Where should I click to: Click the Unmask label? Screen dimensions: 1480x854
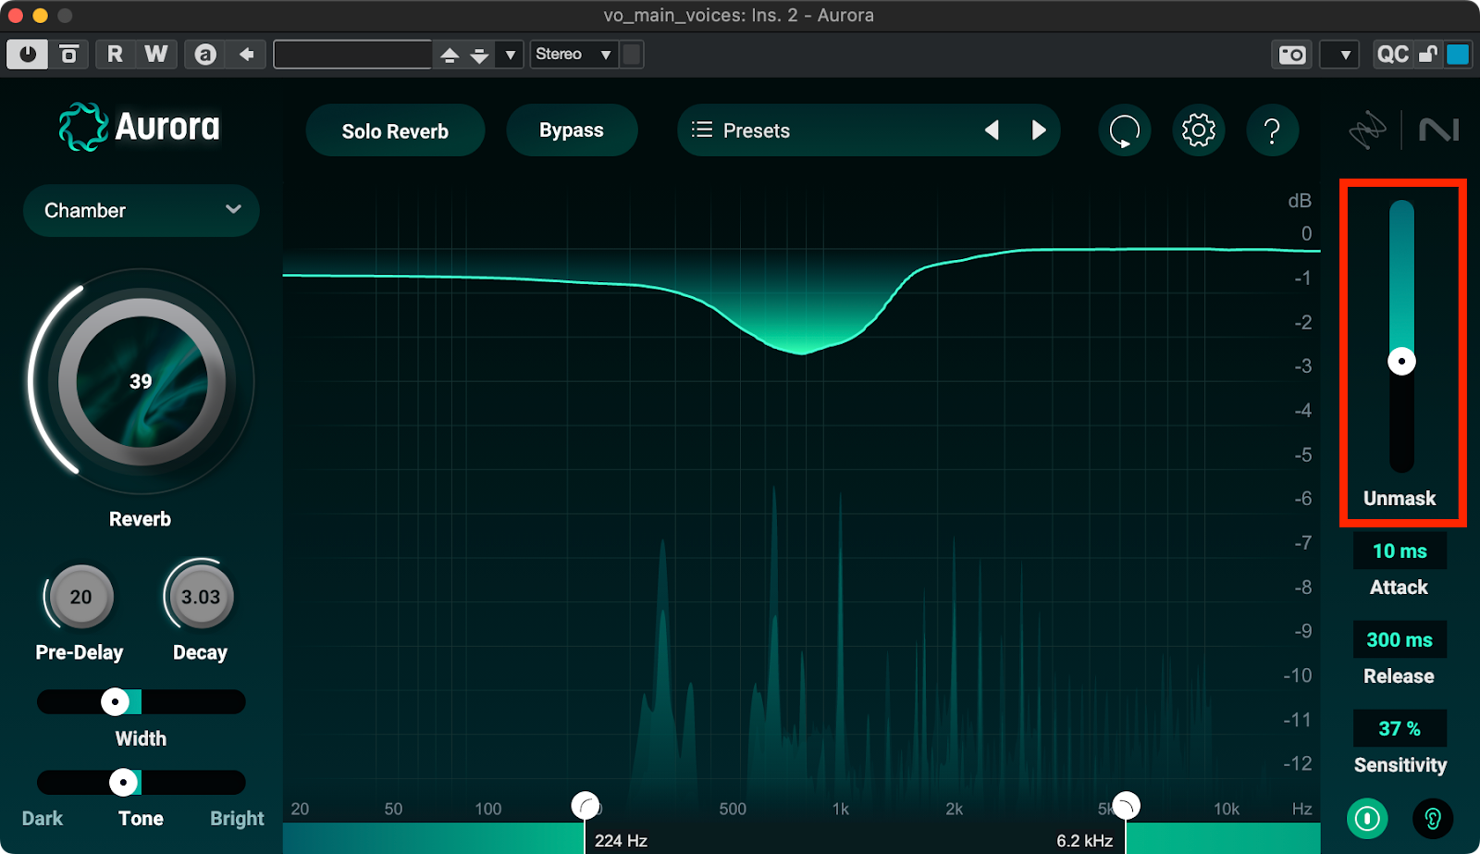(x=1400, y=499)
